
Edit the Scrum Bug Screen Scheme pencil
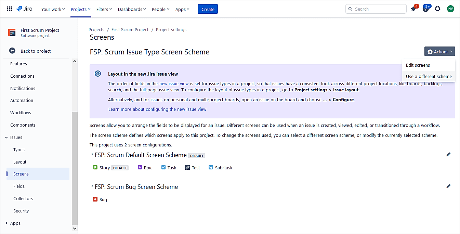pos(448,186)
